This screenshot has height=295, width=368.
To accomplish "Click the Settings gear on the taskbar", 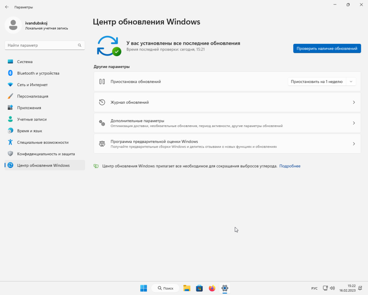I will (x=224, y=288).
